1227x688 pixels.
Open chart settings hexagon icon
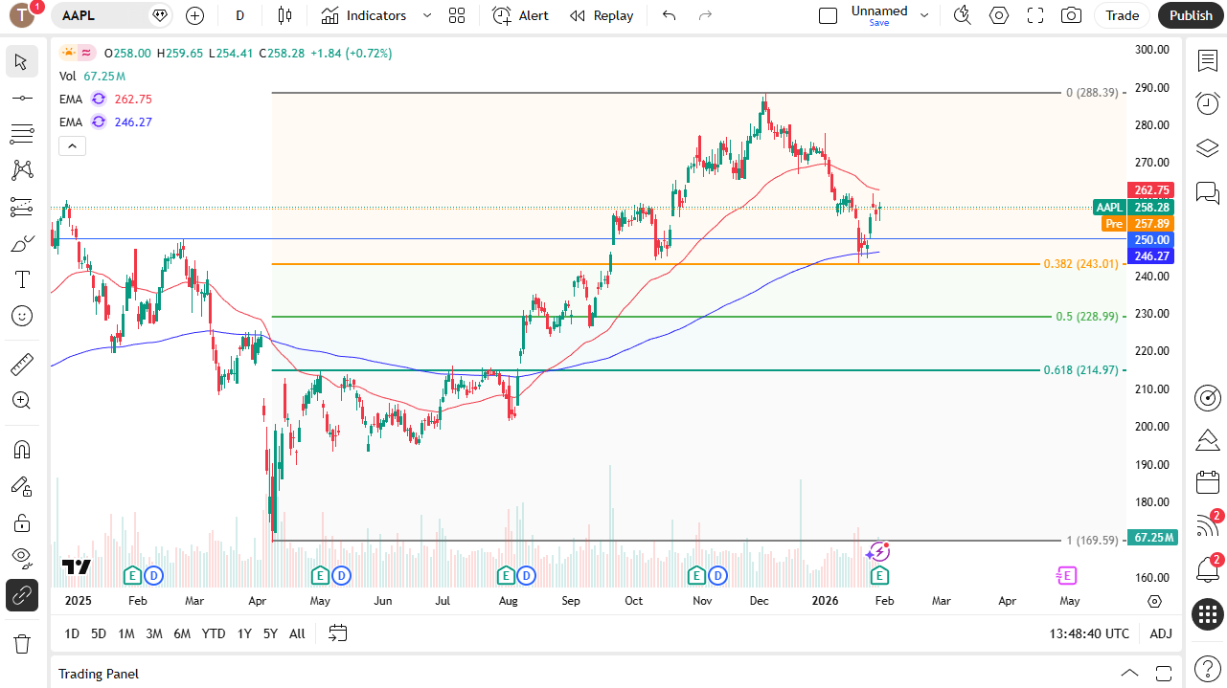point(999,15)
